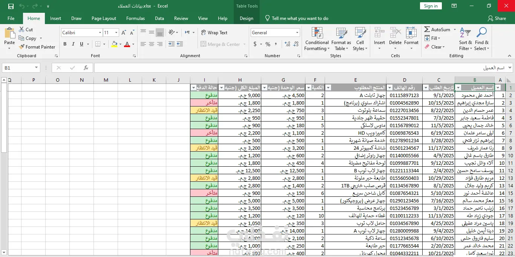Toggle Wrap Text option
The image size is (515, 257).
click(x=214, y=33)
